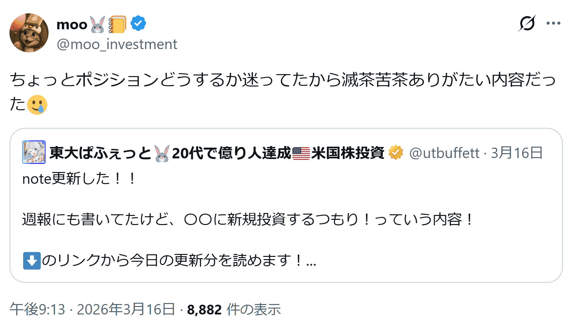Click the US flag emoji in quoted name
574x332 pixels.
(301, 153)
